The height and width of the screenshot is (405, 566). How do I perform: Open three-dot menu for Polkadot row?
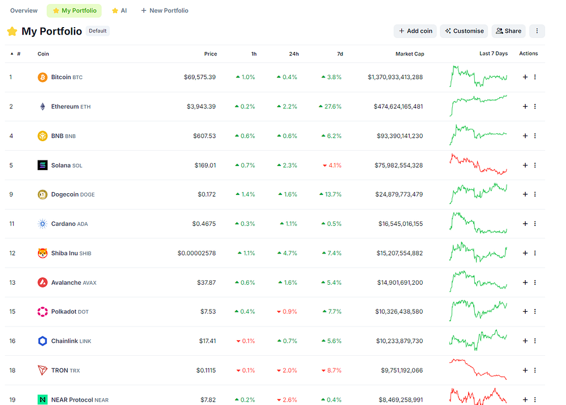pos(535,311)
